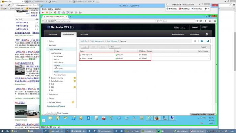This screenshot has height=133, width=236.
Task: Open the Firefox hamburger menu
Action: tap(215, 21)
